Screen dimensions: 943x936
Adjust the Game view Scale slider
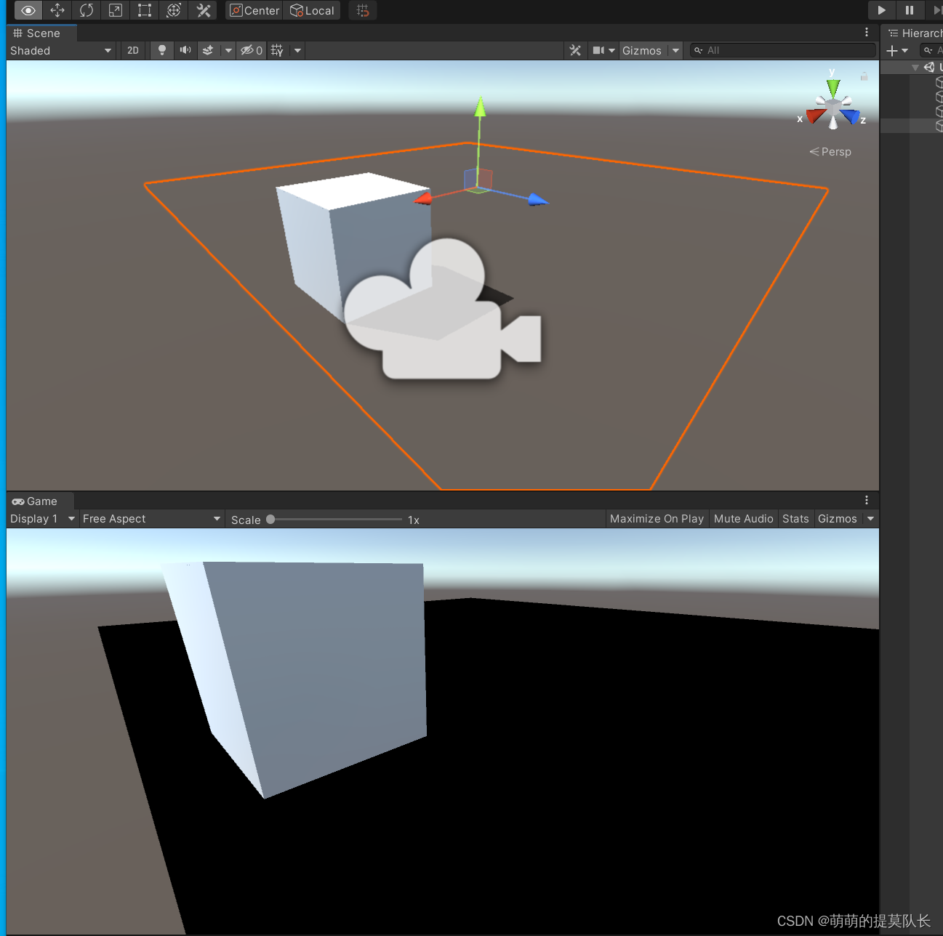(270, 519)
